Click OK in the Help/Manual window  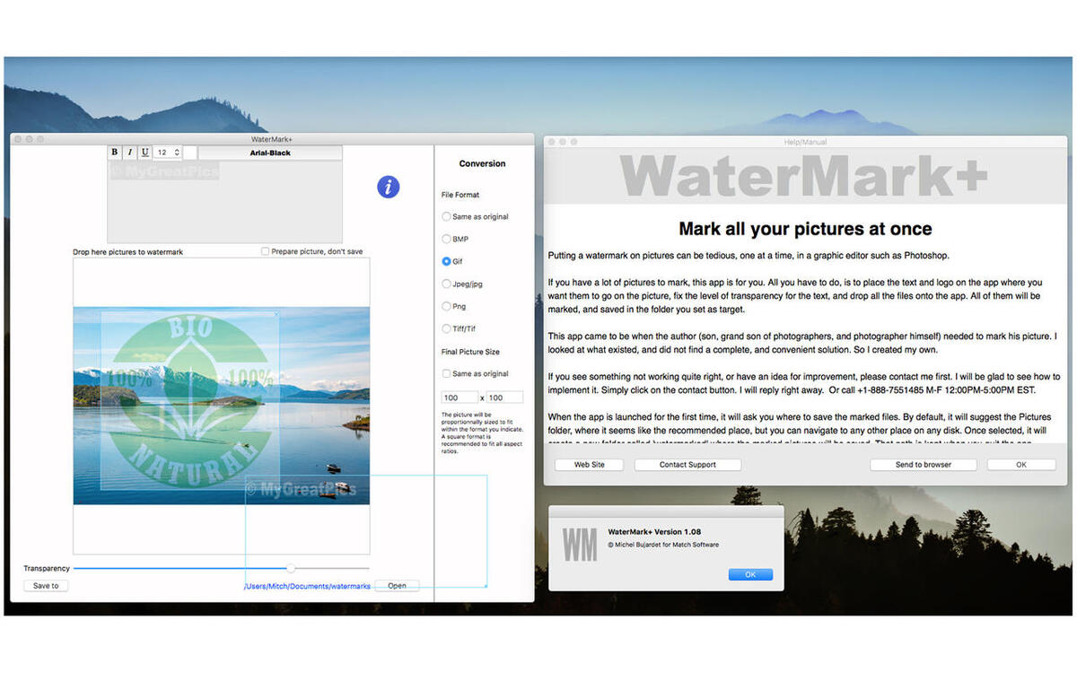pyautogui.click(x=1021, y=465)
